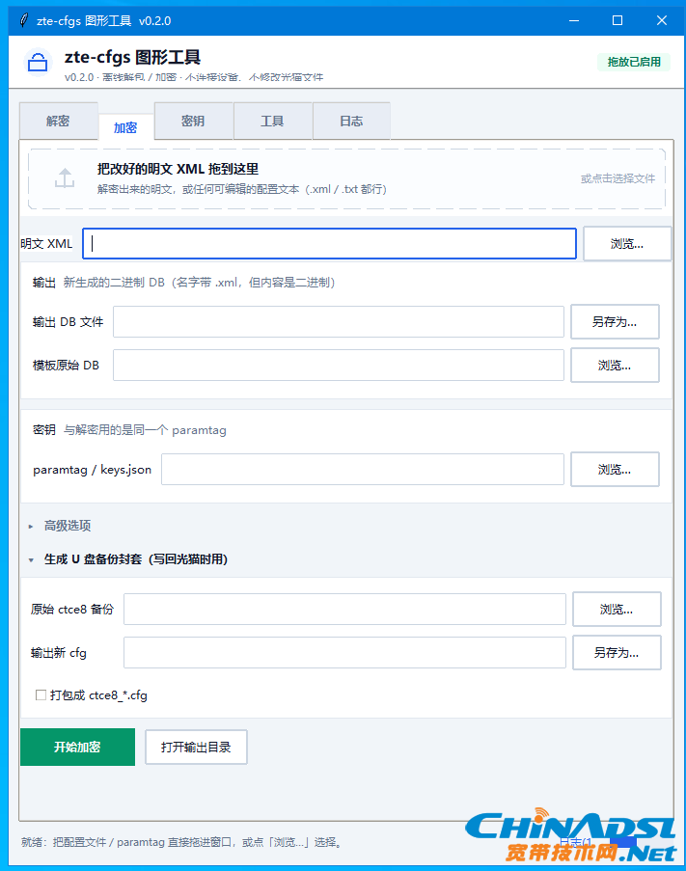Click the status bar text 就绪

182,842
